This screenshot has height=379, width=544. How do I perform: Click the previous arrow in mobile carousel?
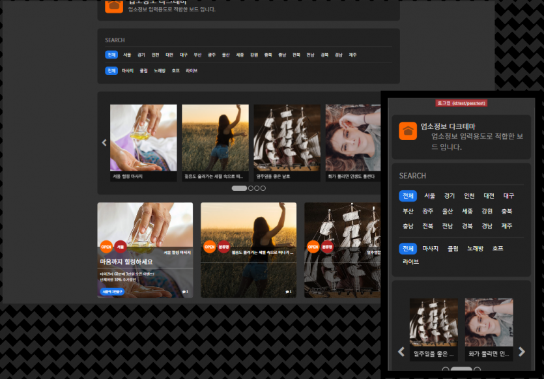(x=401, y=352)
